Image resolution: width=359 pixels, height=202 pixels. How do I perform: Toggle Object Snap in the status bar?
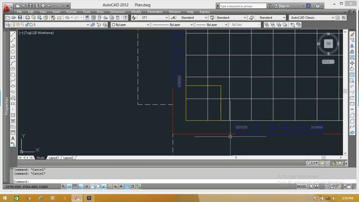tap(92, 187)
